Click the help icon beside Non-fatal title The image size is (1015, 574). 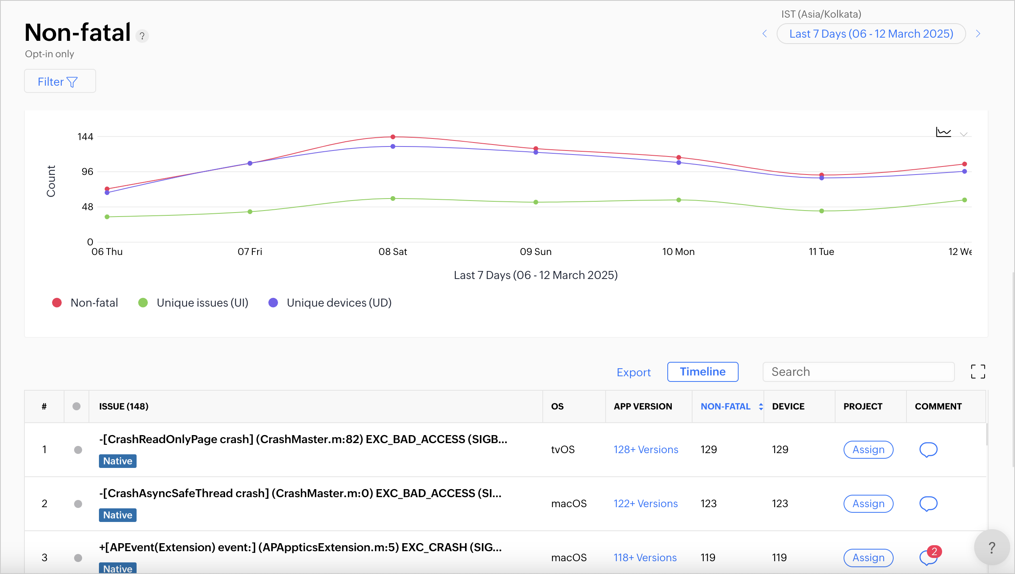click(x=142, y=36)
